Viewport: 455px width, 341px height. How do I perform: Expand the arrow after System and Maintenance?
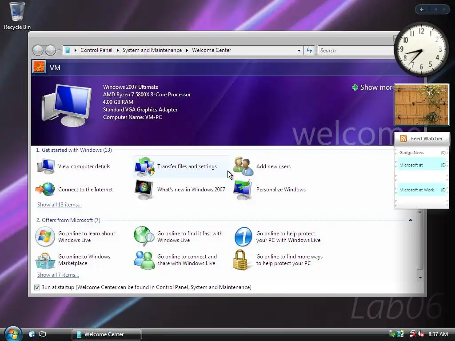click(x=187, y=51)
